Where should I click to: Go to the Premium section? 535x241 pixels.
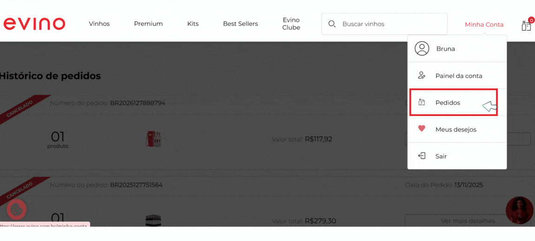[x=148, y=24]
